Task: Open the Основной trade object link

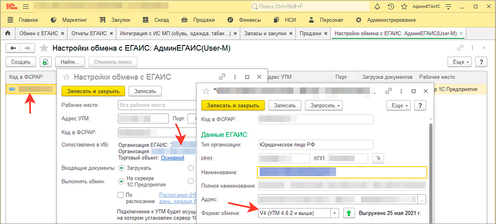Action: pyautogui.click(x=173, y=157)
